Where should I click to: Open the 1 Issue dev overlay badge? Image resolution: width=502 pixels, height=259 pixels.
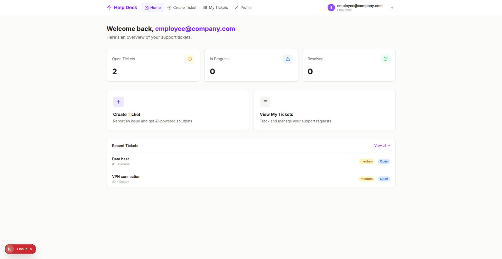click(x=22, y=249)
